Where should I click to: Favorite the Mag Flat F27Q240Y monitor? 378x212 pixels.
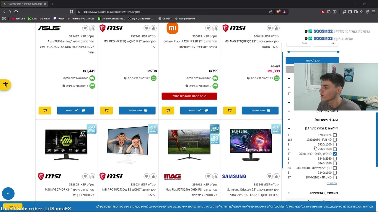[x=208, y=176]
